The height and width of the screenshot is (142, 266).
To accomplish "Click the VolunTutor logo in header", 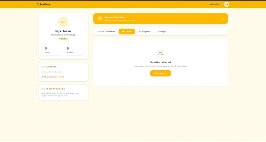I will pos(44,4).
